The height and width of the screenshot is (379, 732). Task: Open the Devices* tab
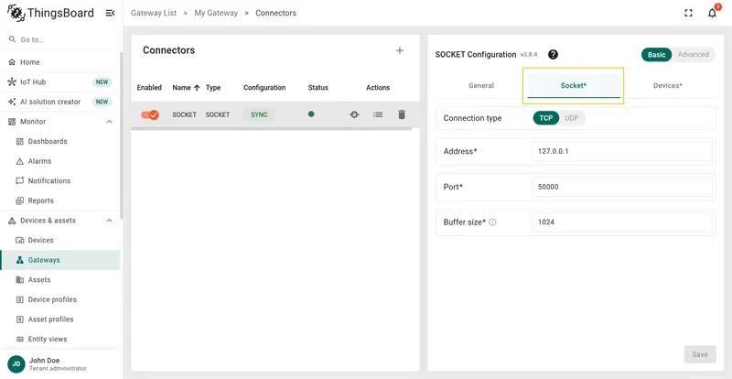click(x=668, y=85)
